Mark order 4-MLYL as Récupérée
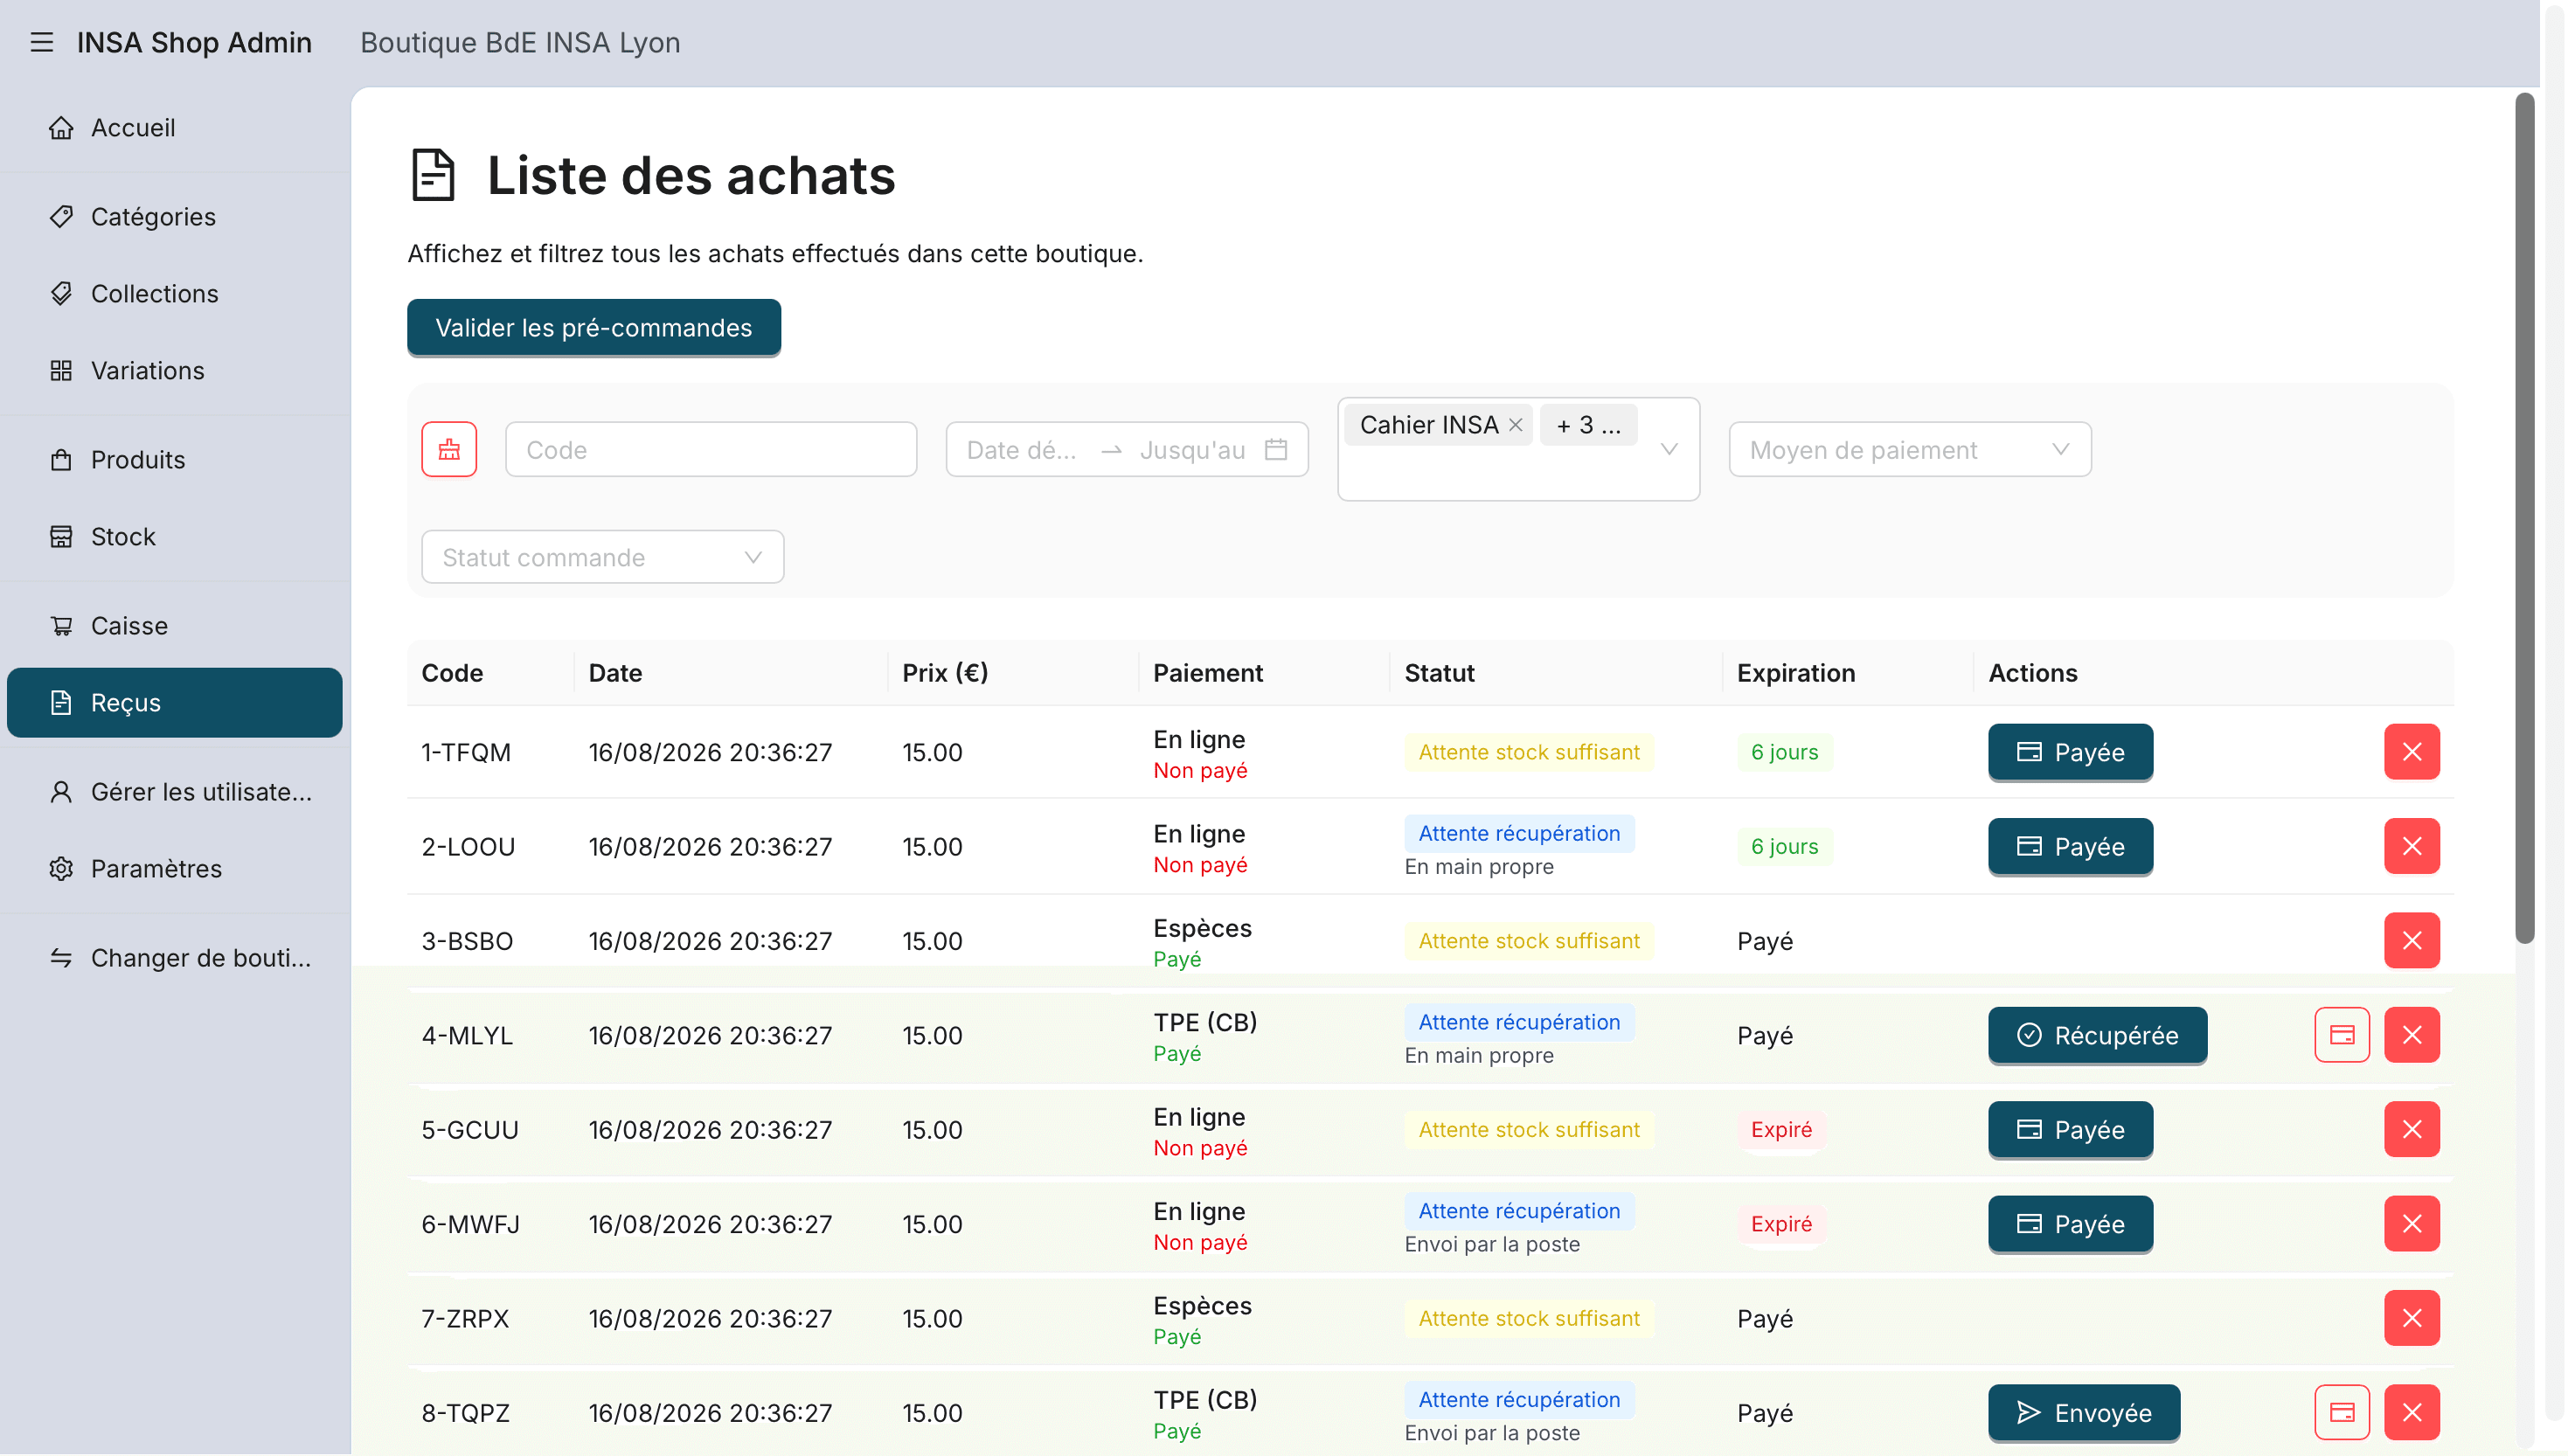The width and height of the screenshot is (2568, 1456). (2097, 1035)
